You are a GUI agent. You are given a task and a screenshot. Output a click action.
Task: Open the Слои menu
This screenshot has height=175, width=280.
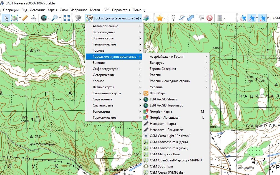pos(64,10)
